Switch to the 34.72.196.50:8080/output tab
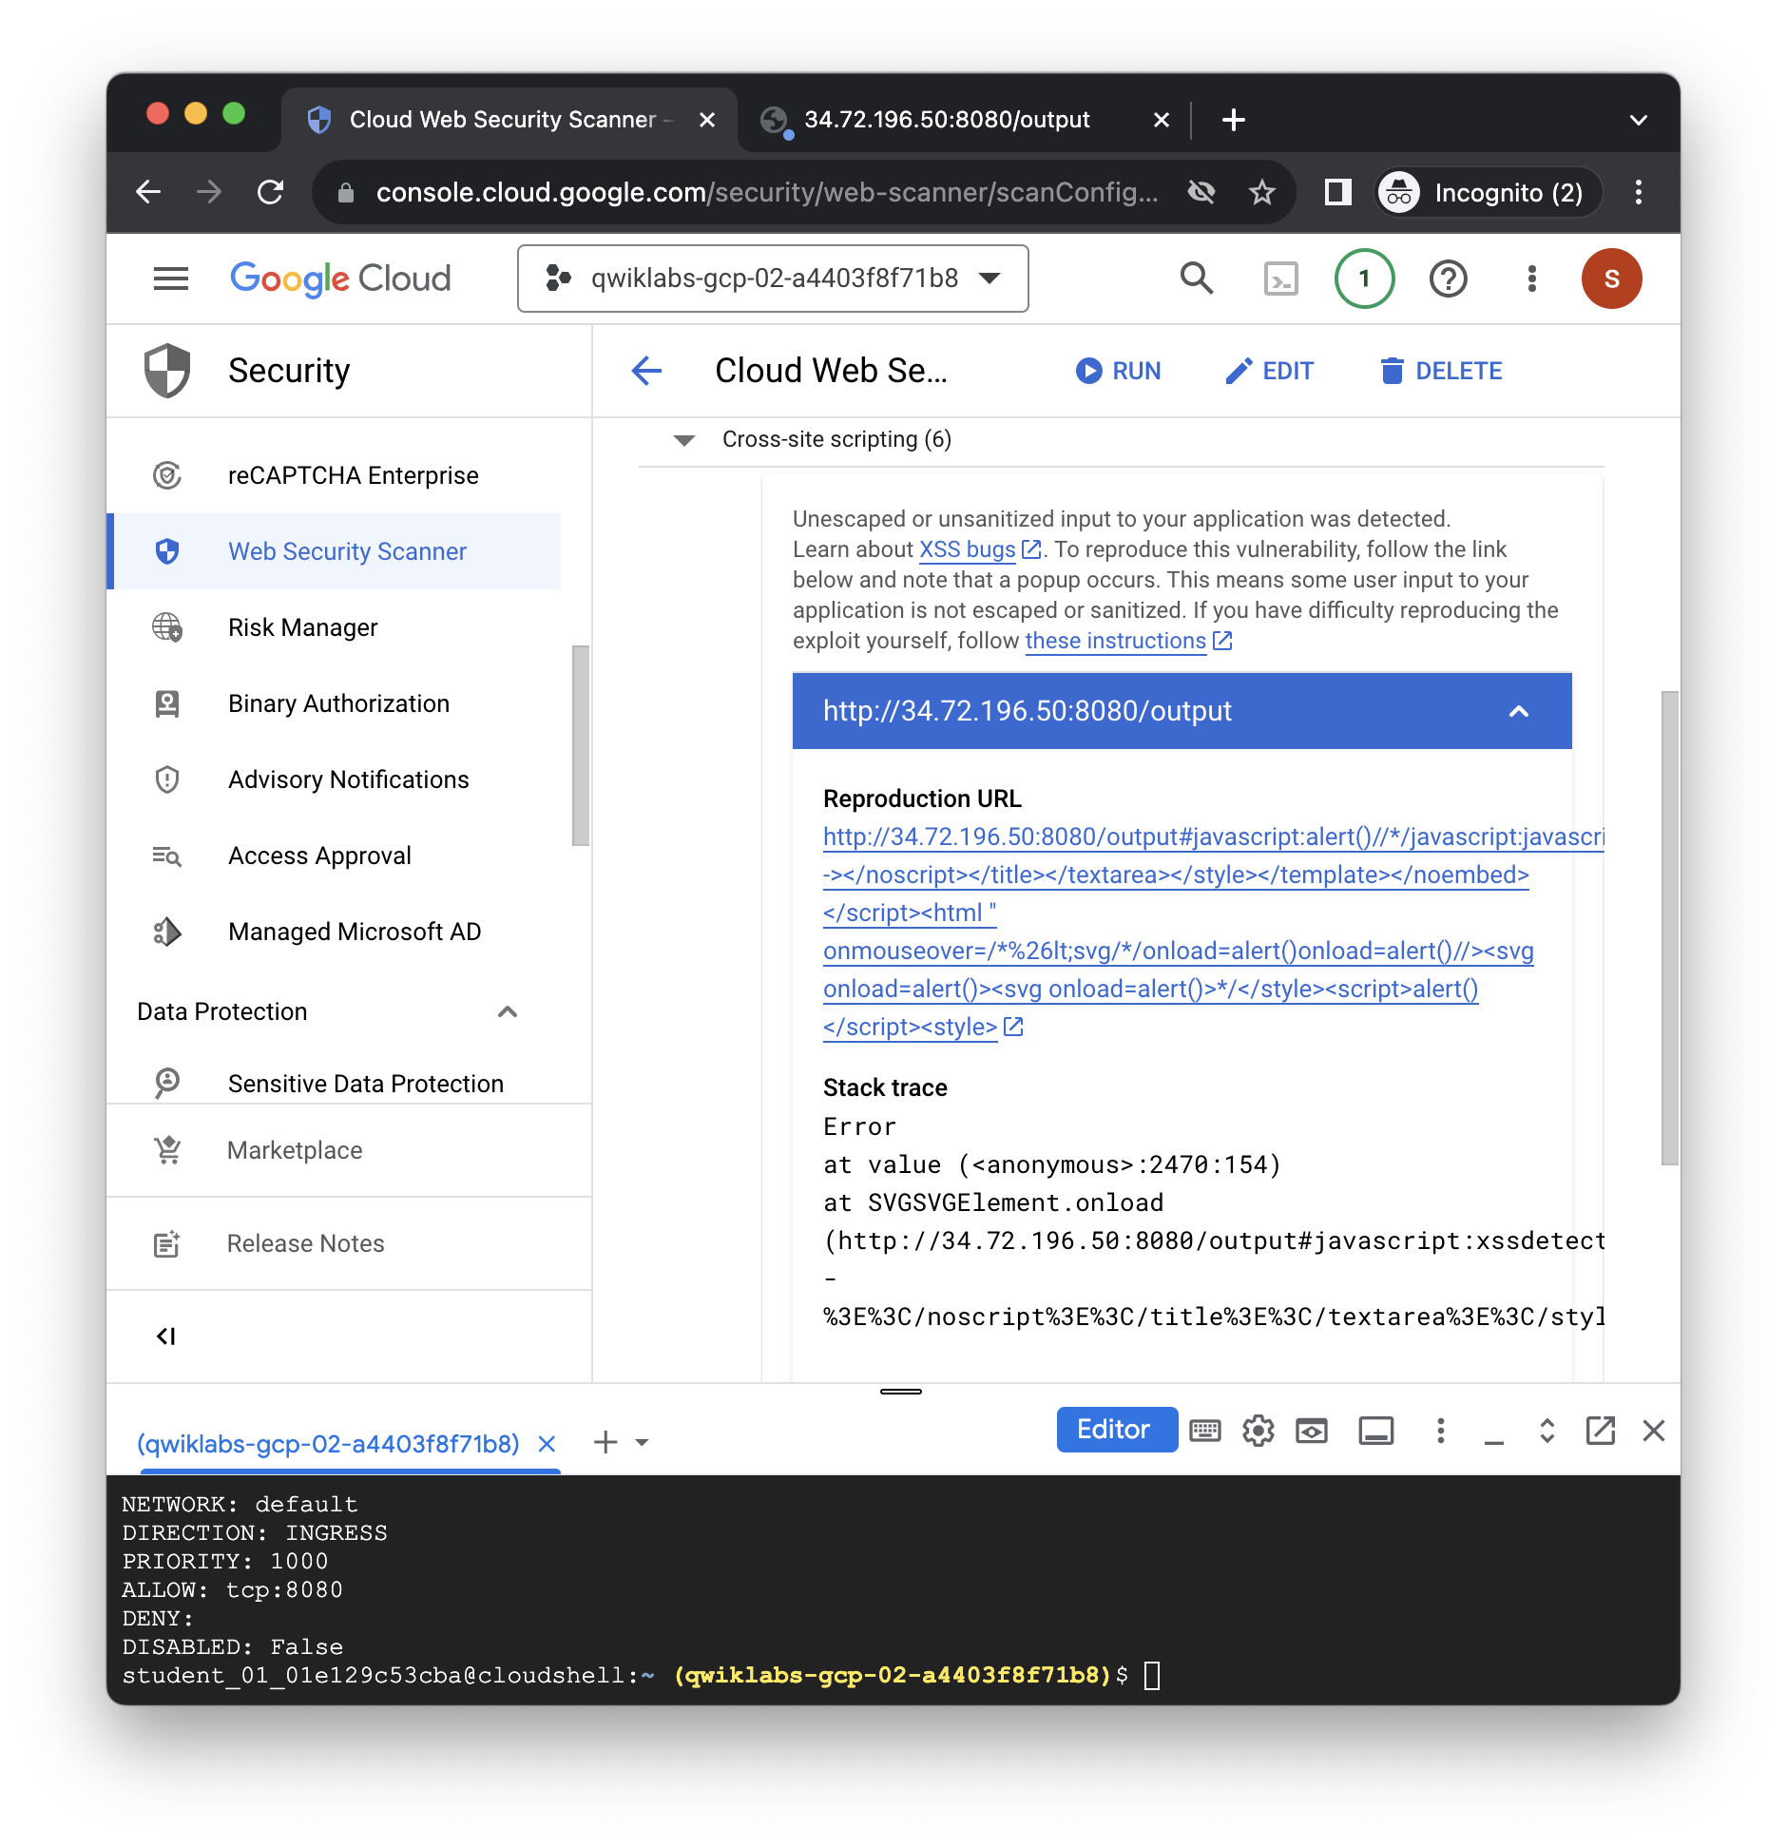The image size is (1787, 1846). [946, 119]
